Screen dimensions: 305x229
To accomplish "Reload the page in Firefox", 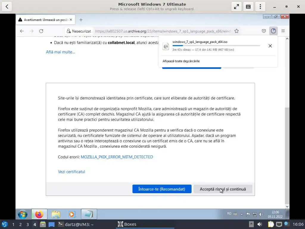I will click(41, 31).
